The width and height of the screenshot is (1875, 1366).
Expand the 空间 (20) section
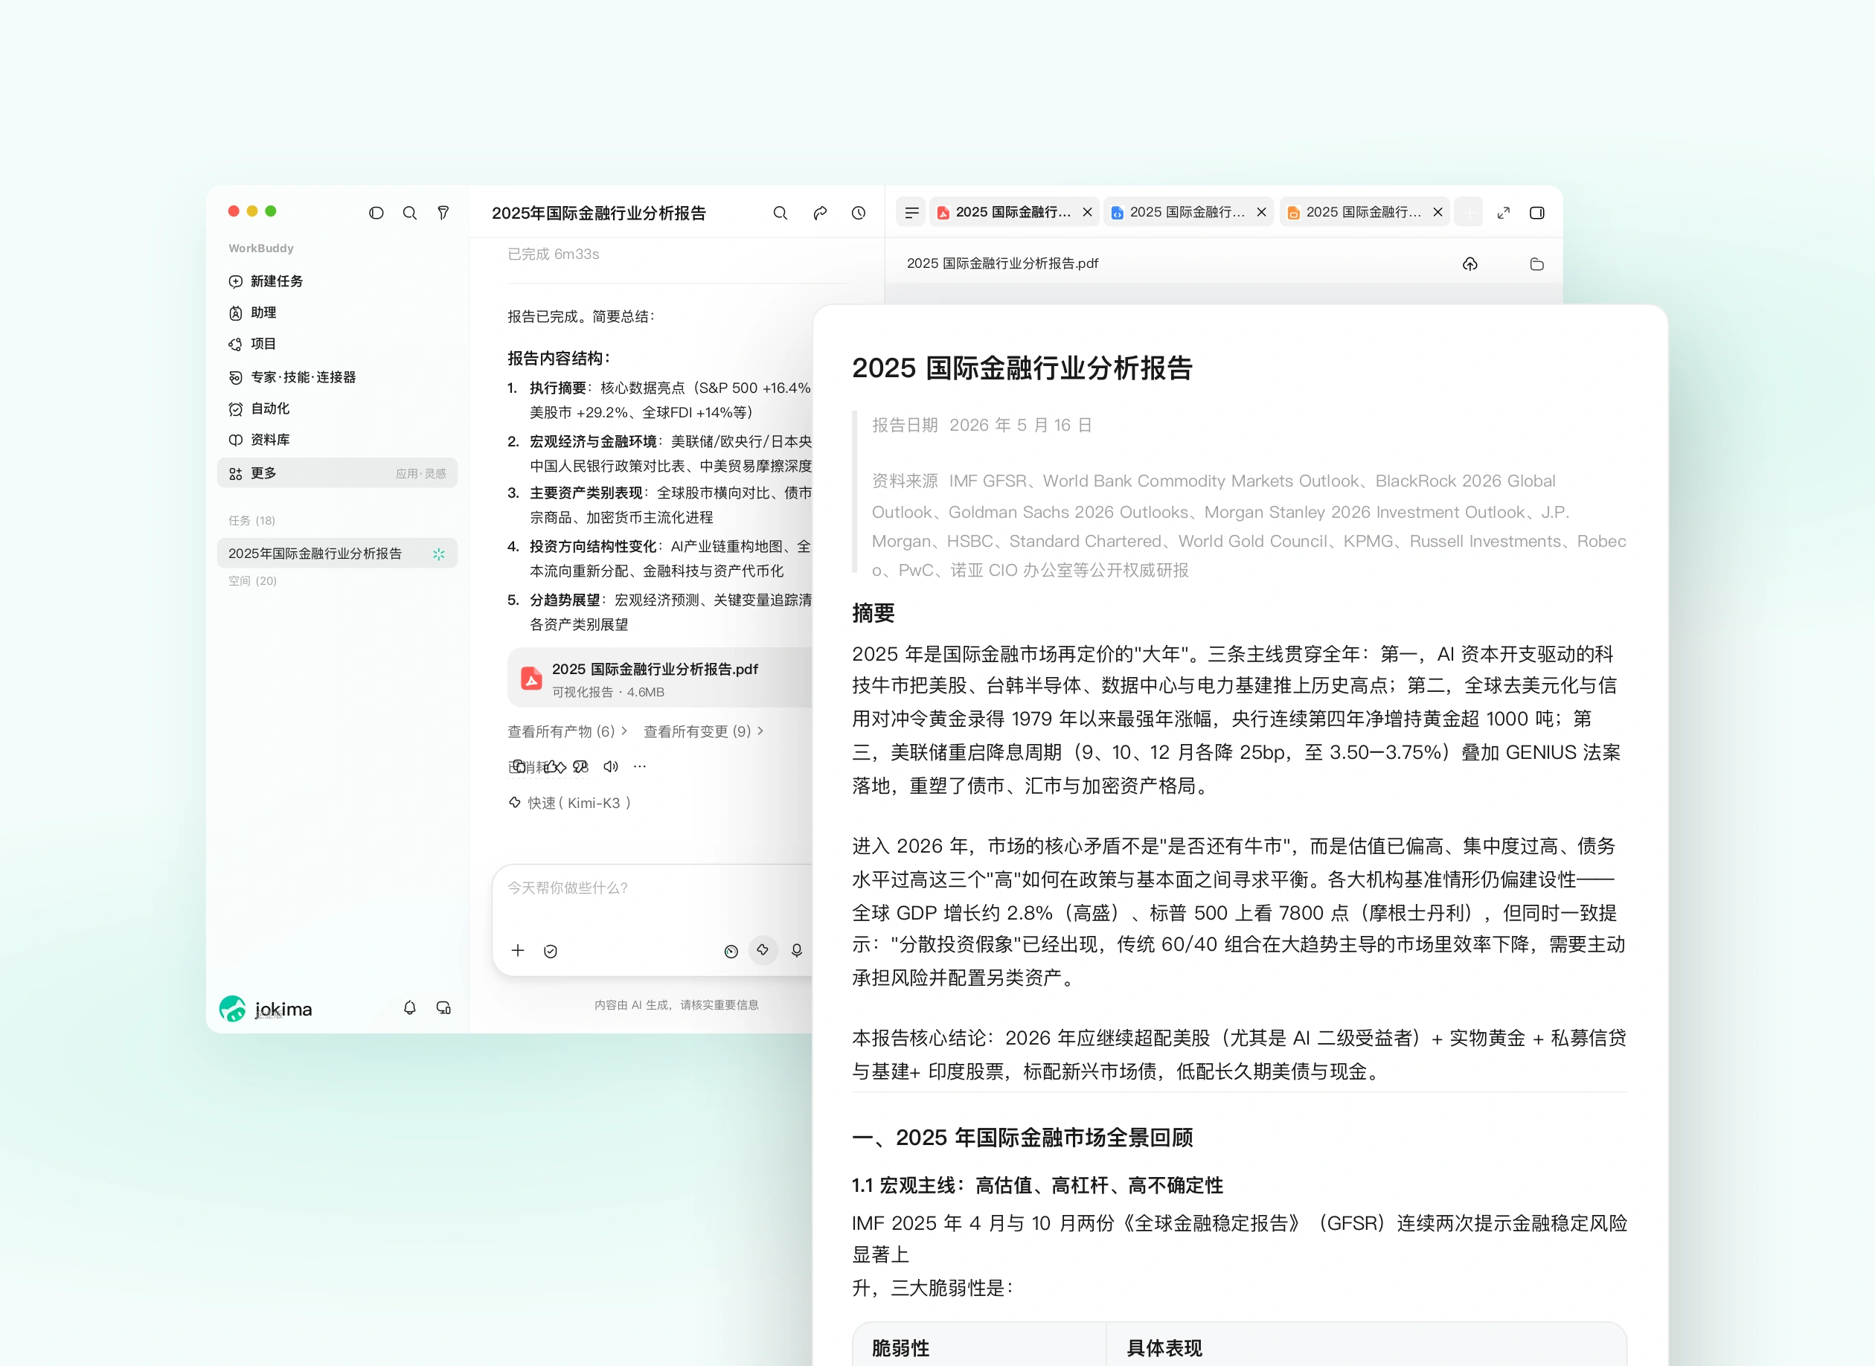pyautogui.click(x=253, y=581)
